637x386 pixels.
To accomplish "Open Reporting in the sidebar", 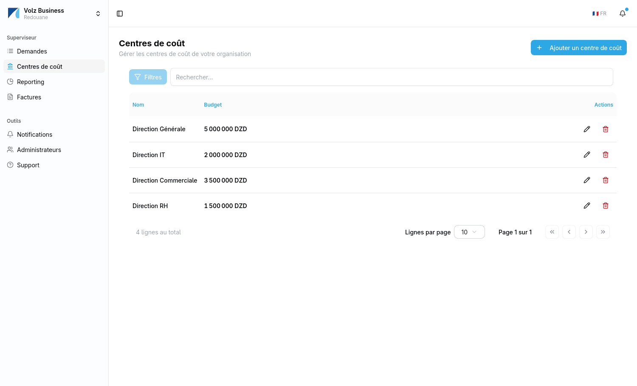I will (x=54, y=82).
